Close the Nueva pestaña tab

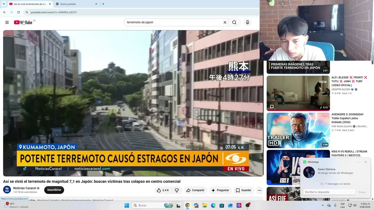click(96, 4)
